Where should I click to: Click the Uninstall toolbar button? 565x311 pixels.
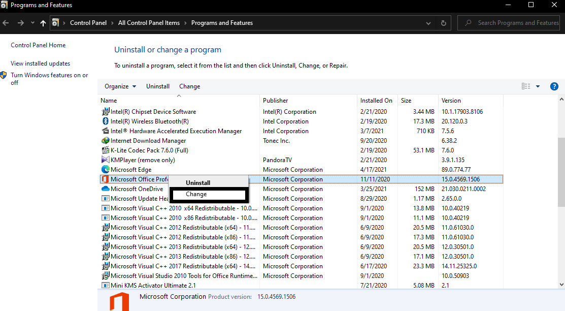coord(158,86)
